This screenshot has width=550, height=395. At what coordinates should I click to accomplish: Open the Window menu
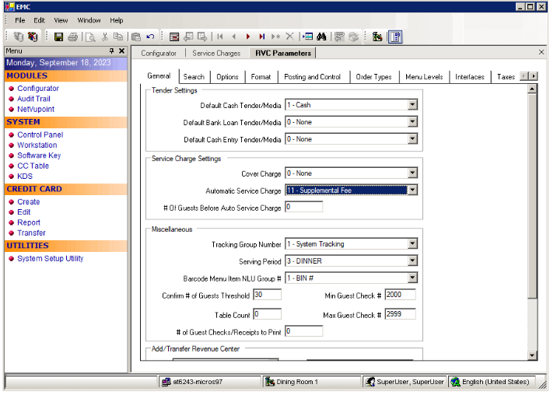[89, 20]
